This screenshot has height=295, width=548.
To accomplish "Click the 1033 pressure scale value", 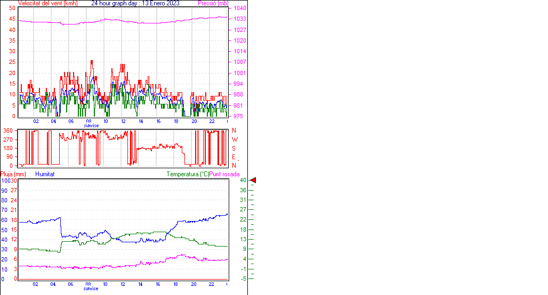I will point(240,19).
